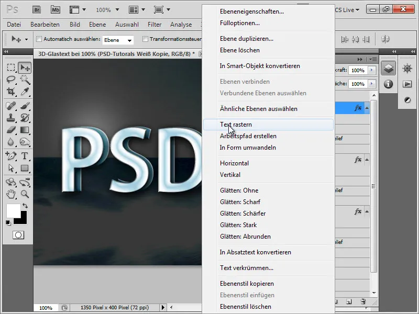Activate the Hand tool
Viewport: 419px width, 314px height.
click(11, 194)
